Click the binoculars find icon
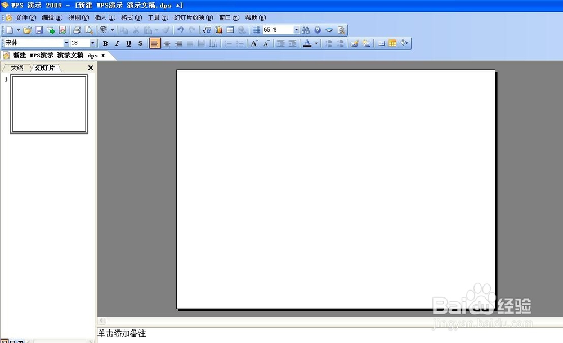 (306, 30)
